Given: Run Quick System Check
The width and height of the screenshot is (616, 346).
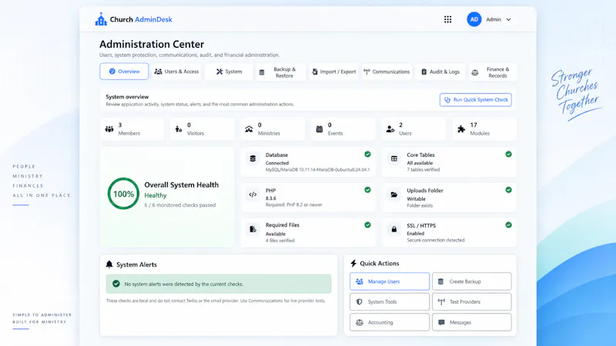Looking at the screenshot, I should (x=476, y=100).
